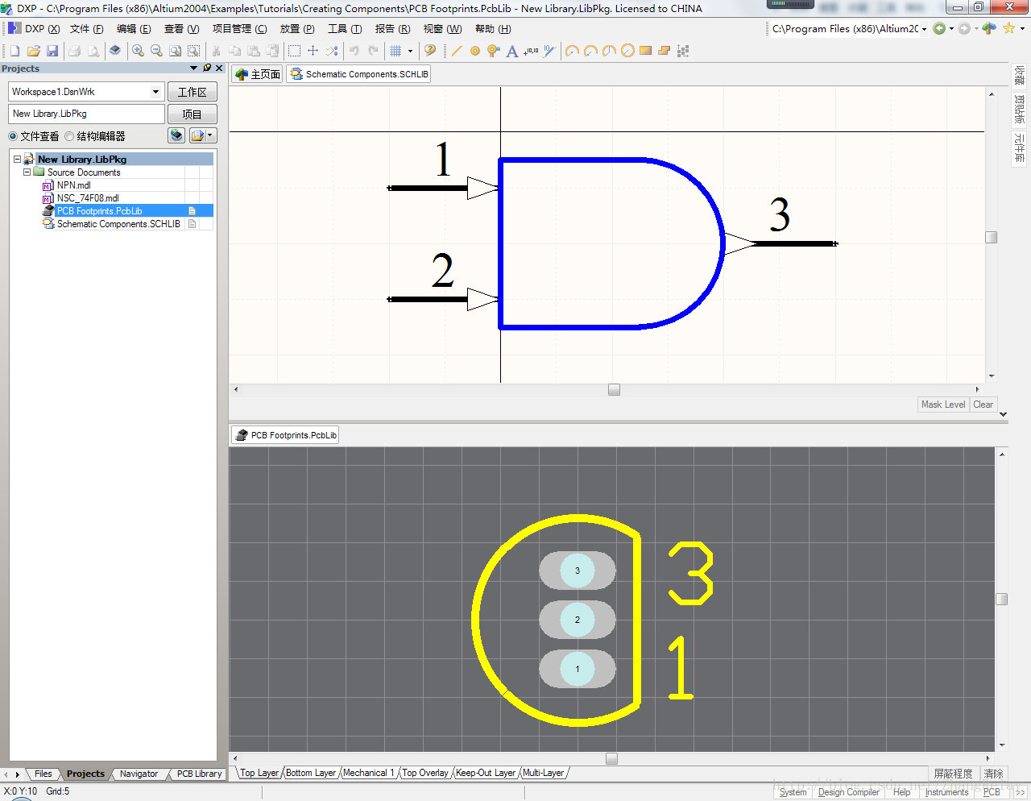Select the Place Dimension tool
Image resolution: width=1031 pixels, height=801 pixels.
point(549,51)
